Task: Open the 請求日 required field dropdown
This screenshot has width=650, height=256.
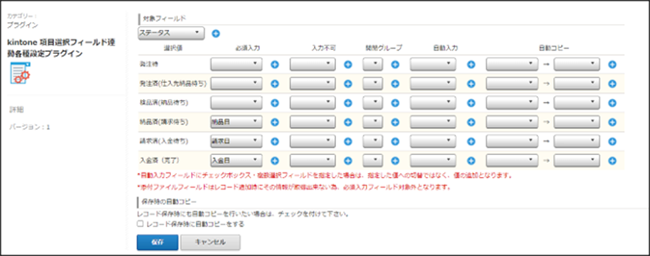Action: (237, 141)
